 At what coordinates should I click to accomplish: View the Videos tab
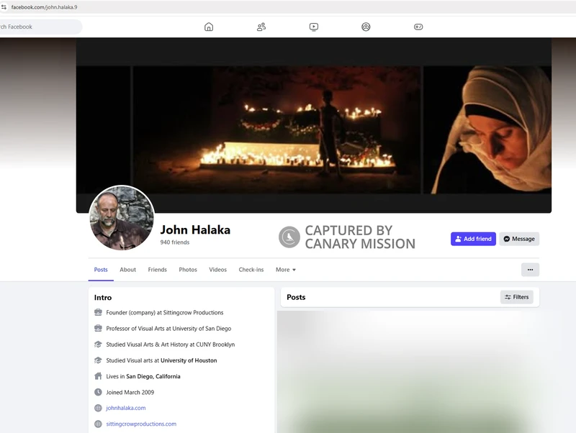(218, 270)
